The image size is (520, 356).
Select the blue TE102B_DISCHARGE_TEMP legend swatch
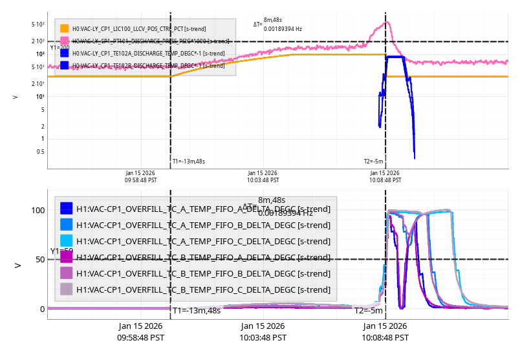tap(65, 65)
